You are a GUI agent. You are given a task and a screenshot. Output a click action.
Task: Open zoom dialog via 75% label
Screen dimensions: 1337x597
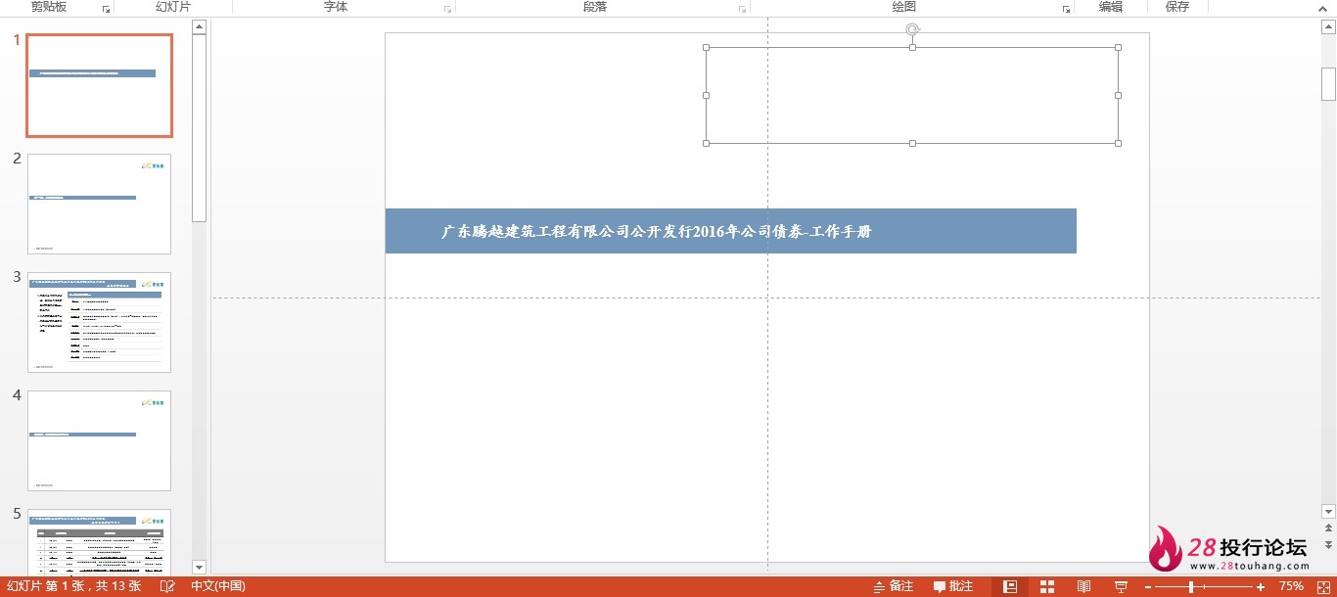click(1291, 586)
